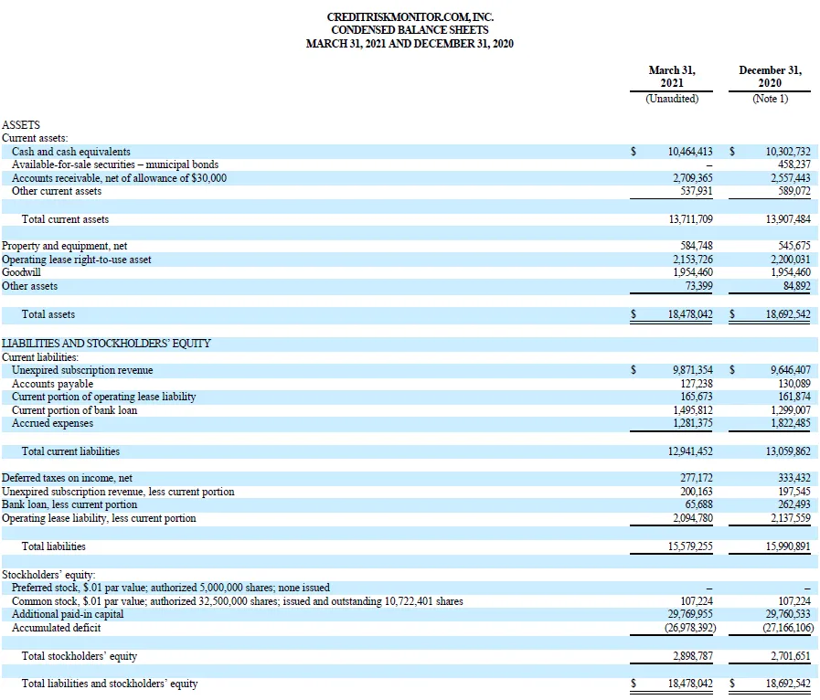Click additional paid-in capital value 29,769,955
The width and height of the screenshot is (820, 700).
click(690, 614)
